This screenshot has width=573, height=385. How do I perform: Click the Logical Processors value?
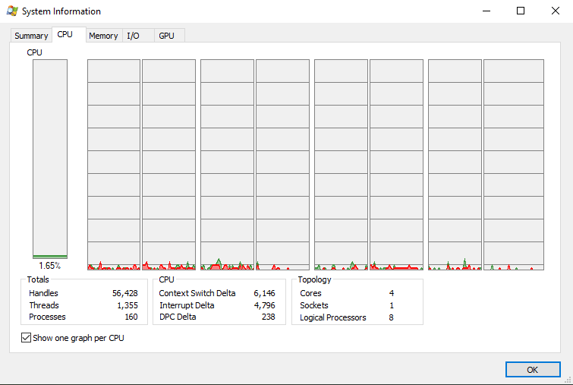[392, 317]
